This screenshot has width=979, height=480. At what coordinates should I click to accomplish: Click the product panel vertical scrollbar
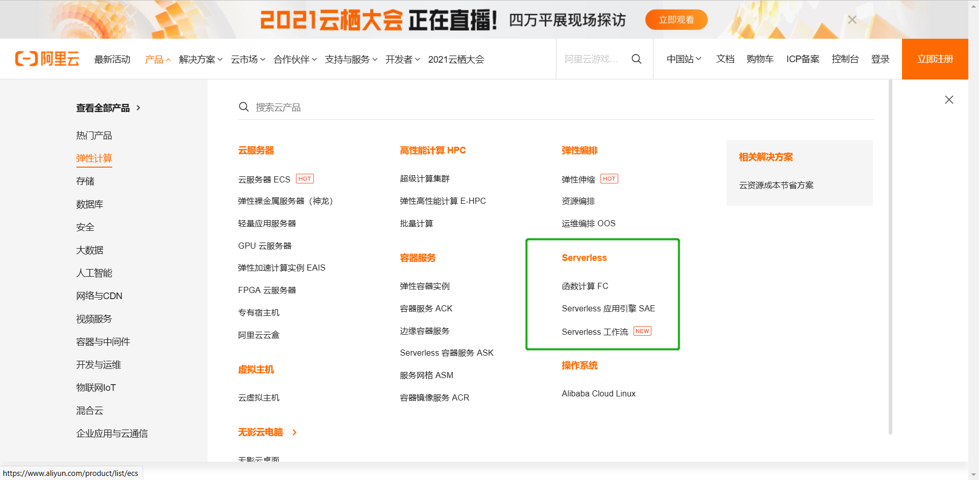(x=890, y=257)
